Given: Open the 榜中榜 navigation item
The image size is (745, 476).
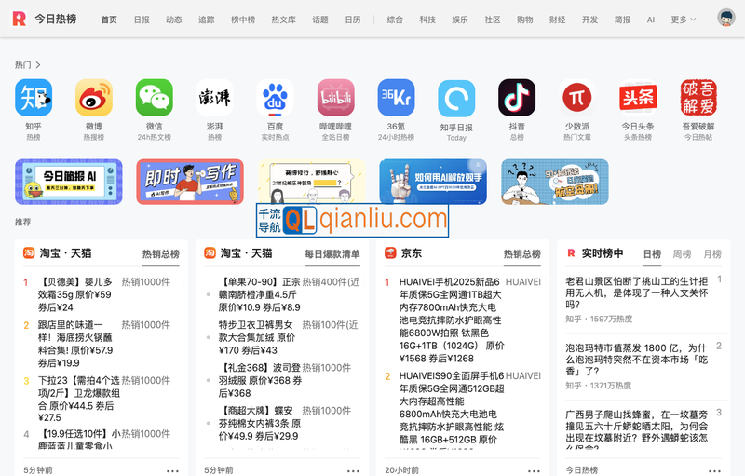Looking at the screenshot, I should click(x=243, y=20).
